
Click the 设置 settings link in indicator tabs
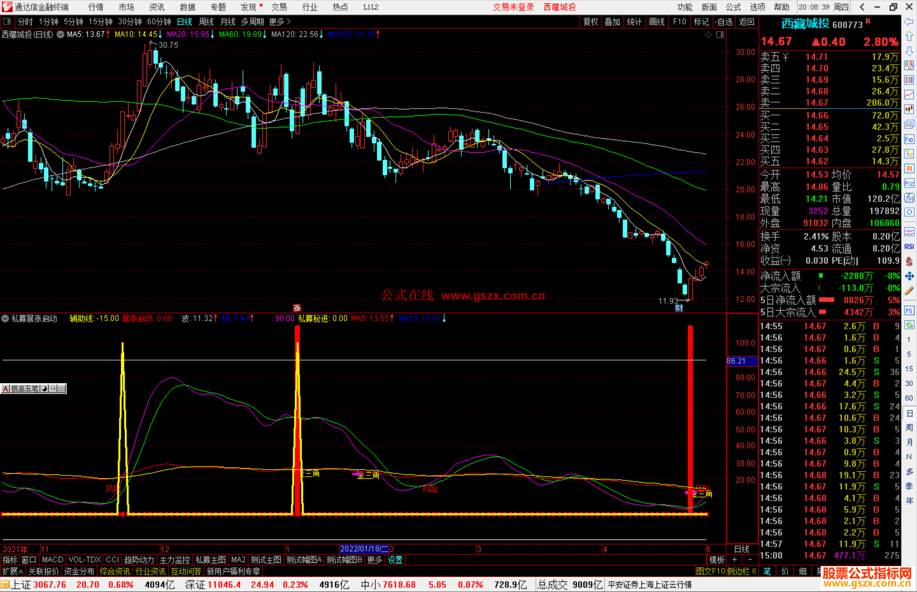395,560
